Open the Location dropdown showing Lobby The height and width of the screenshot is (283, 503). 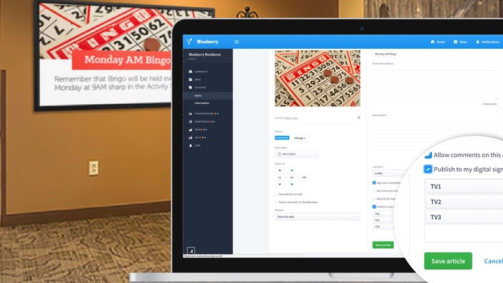[x=389, y=173]
